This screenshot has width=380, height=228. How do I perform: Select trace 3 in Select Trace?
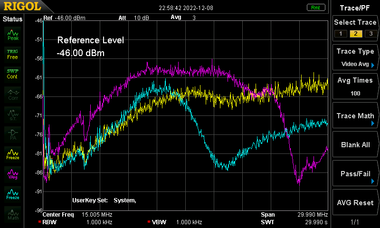point(371,34)
